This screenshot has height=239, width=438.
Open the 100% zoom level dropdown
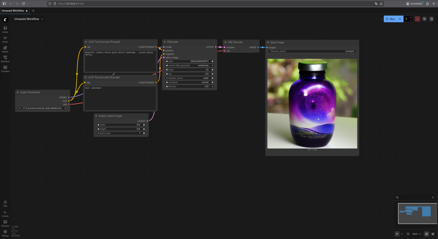pyautogui.click(x=416, y=234)
